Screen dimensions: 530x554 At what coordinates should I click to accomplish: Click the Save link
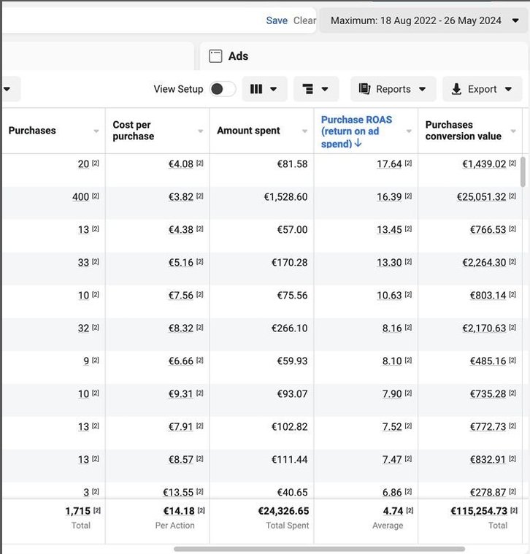coord(277,20)
